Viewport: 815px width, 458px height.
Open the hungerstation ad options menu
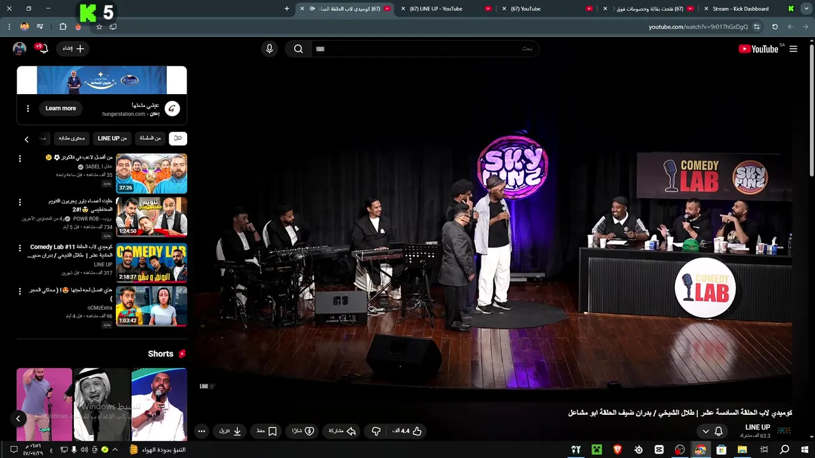(x=27, y=108)
